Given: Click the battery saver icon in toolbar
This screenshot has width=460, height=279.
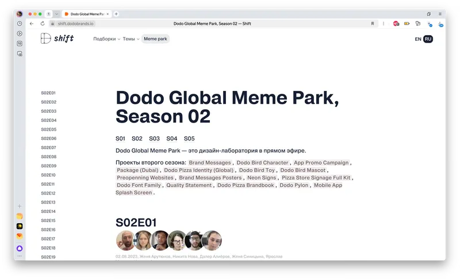Looking at the screenshot, I should coord(407,24).
